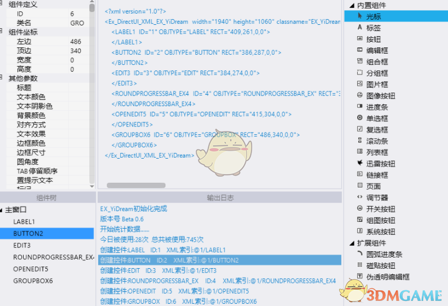This screenshot has width=448, height=306.
Task: Collapse the 内置组件 built-in components group
Action: point(352,5)
